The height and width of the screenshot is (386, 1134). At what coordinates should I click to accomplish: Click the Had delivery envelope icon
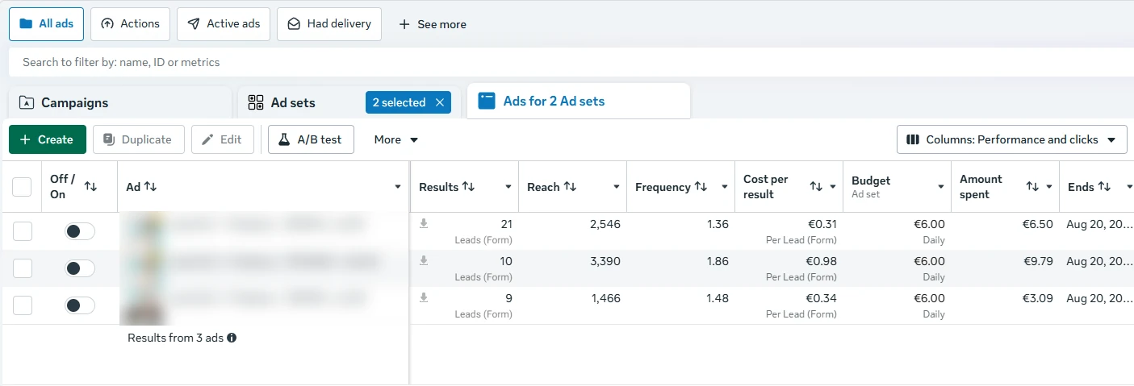(295, 24)
